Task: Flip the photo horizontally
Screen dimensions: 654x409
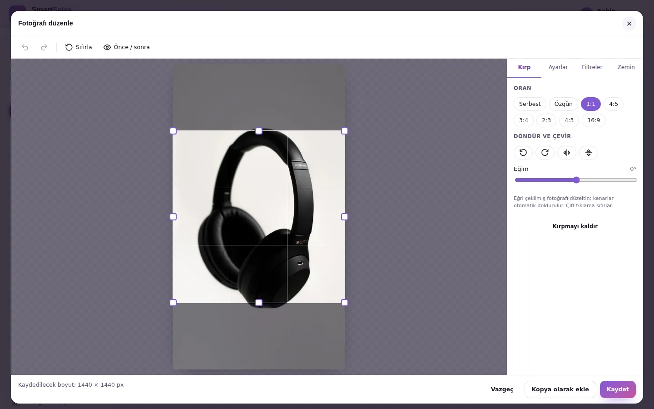Action: pyautogui.click(x=567, y=153)
